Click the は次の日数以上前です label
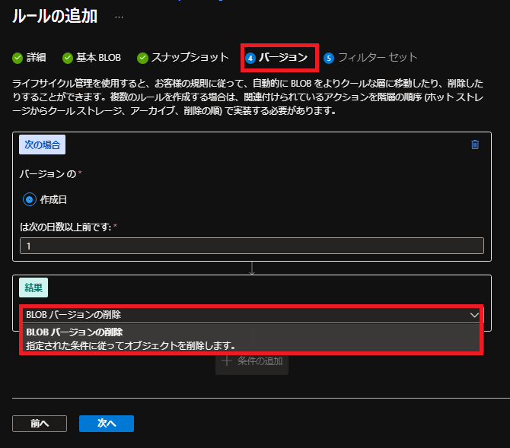Viewport: 510px width, 448px height. [65, 227]
